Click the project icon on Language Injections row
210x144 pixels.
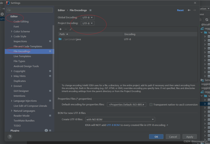pos(50,101)
